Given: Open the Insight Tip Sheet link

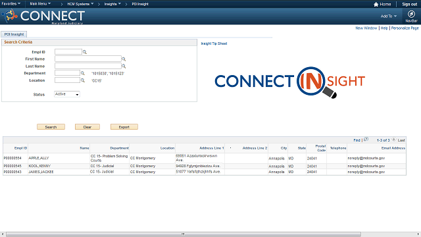Looking at the screenshot, I should pos(214,43).
